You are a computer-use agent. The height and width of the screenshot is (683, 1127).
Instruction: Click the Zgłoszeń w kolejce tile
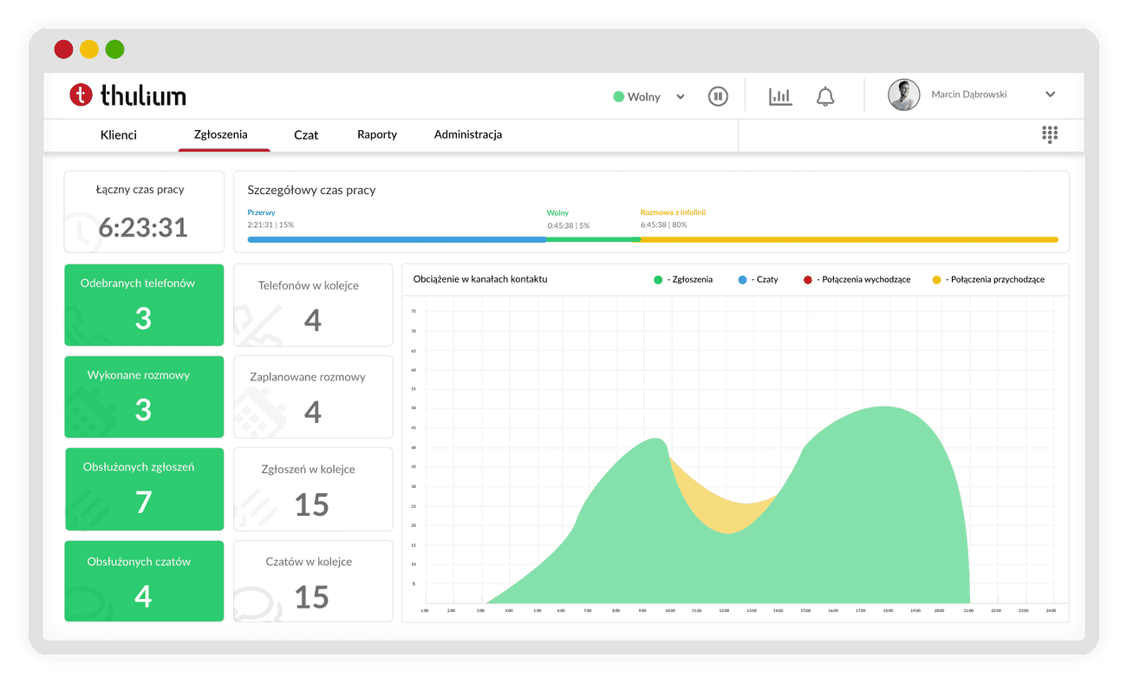313,489
